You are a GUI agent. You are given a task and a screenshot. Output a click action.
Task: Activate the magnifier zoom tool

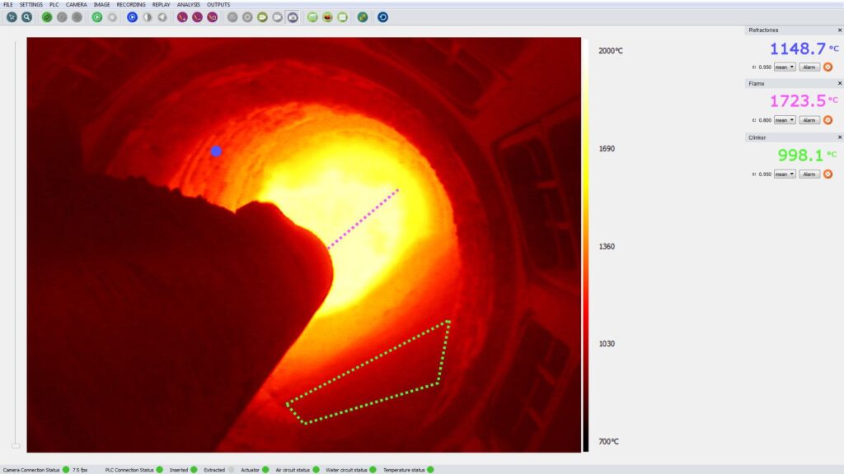click(26, 17)
